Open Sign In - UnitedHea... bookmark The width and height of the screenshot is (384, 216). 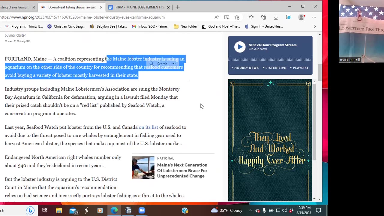264,26
